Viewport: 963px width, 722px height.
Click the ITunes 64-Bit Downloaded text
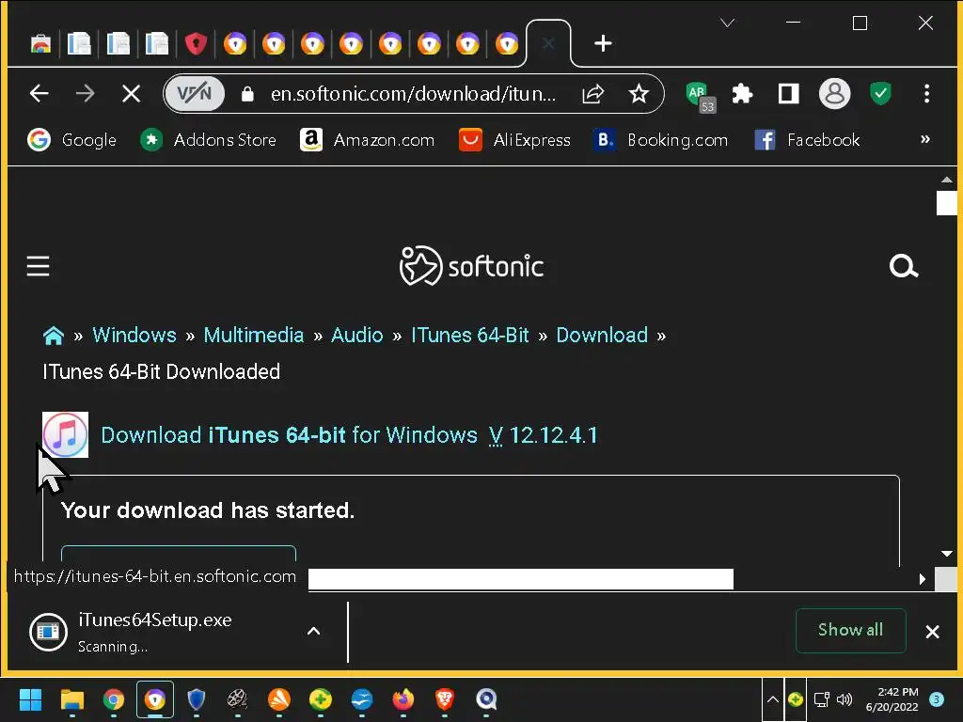(162, 371)
